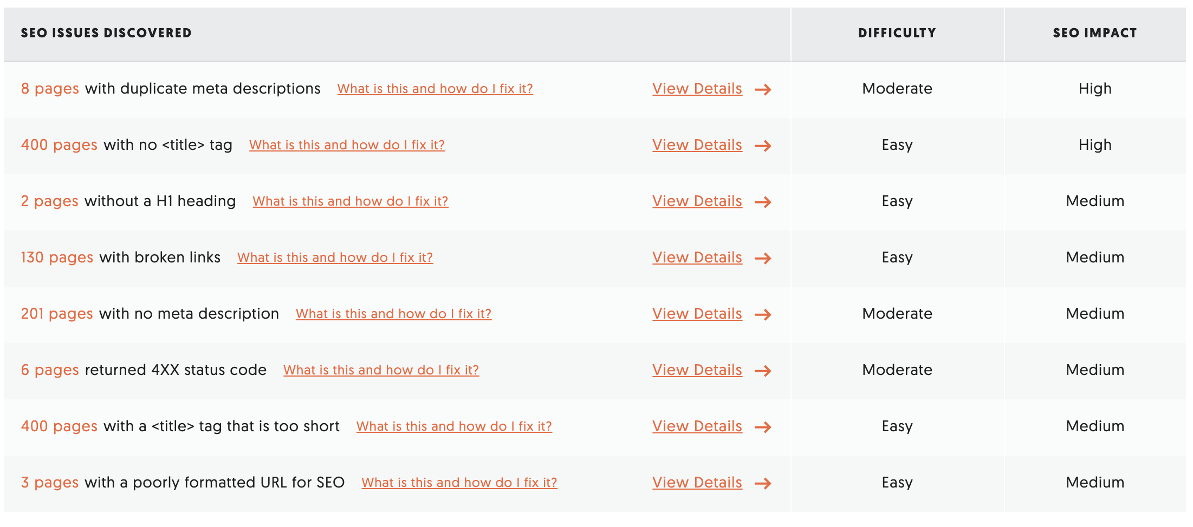
Task: Click the Difficulty column header
Action: click(897, 33)
